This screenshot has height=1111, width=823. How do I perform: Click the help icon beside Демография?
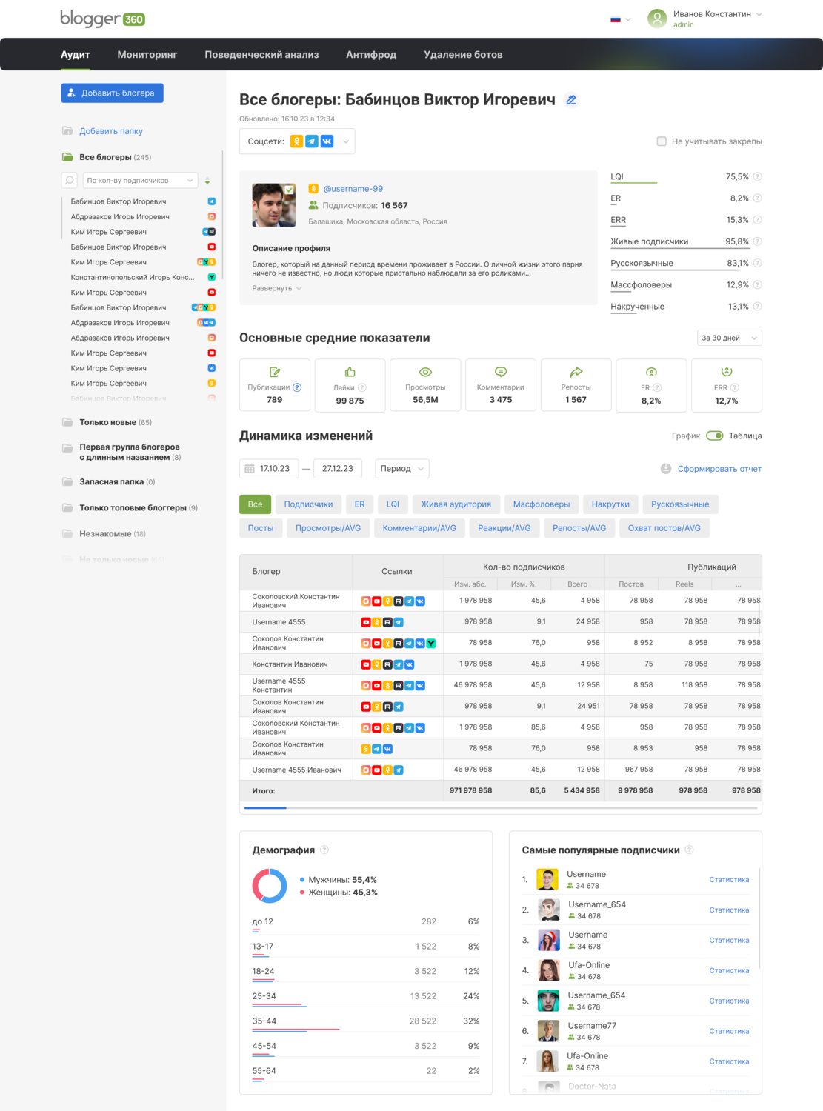pos(324,850)
